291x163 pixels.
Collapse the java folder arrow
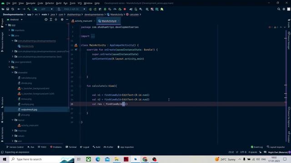tap(9, 35)
